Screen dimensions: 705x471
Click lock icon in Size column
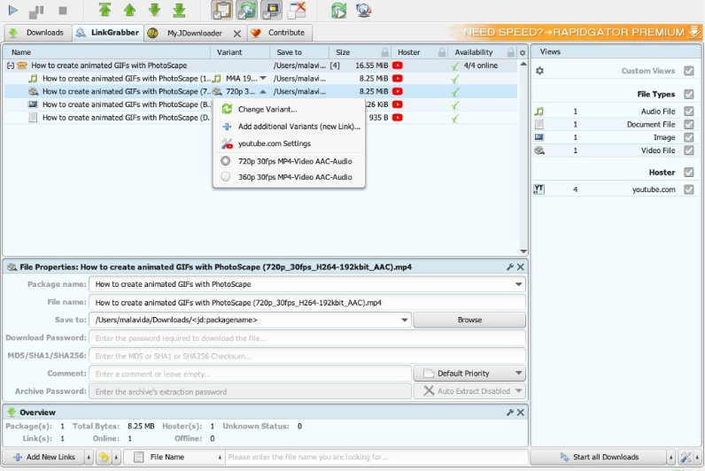pyautogui.click(x=385, y=52)
